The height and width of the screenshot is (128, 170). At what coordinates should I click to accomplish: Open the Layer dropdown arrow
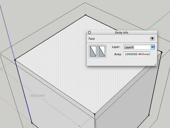pyautogui.click(x=152, y=47)
